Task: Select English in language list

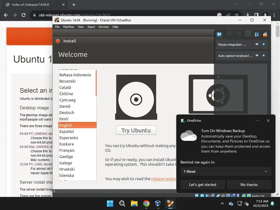Action: point(77,125)
